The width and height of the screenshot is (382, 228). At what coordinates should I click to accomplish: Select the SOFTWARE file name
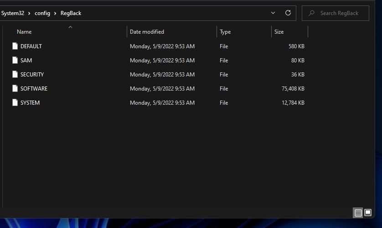[34, 89]
